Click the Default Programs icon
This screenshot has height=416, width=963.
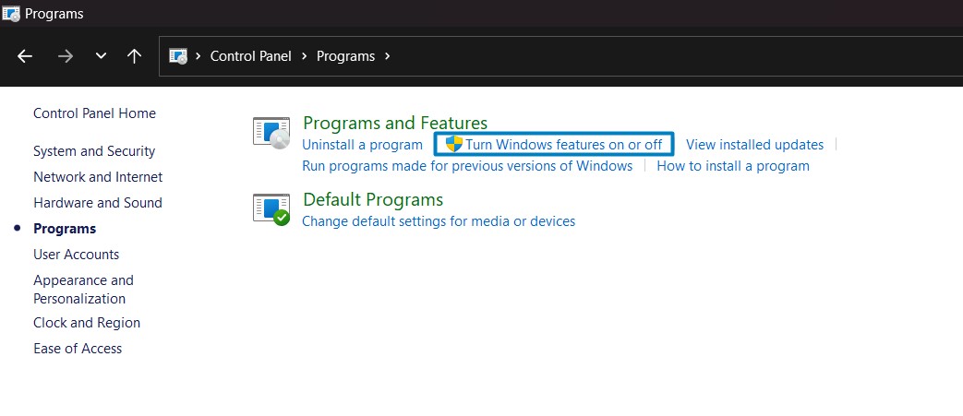[271, 209]
